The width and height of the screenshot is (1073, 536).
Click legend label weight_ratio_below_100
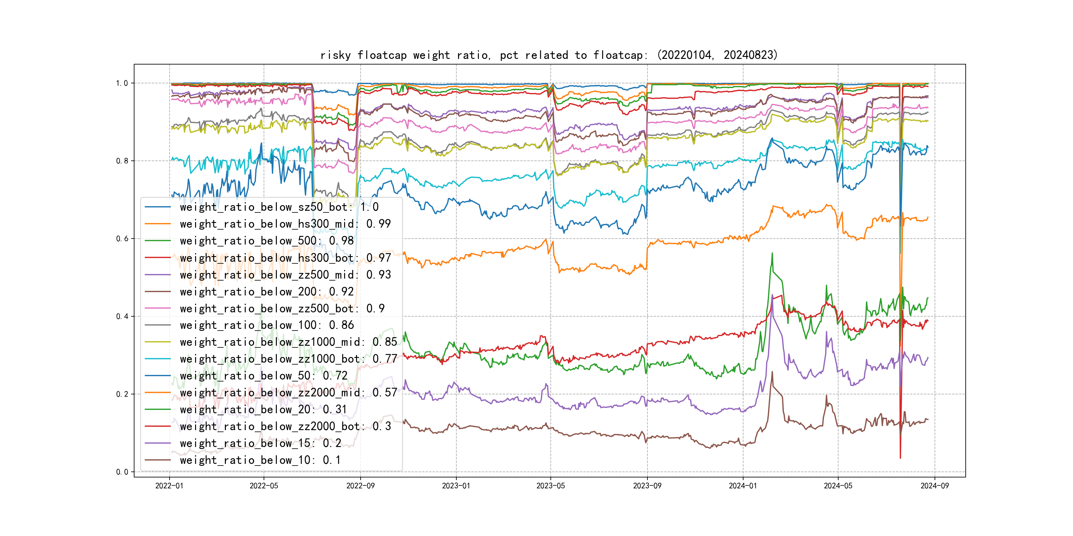tap(266, 325)
